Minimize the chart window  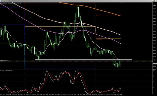tap(153, 1)
